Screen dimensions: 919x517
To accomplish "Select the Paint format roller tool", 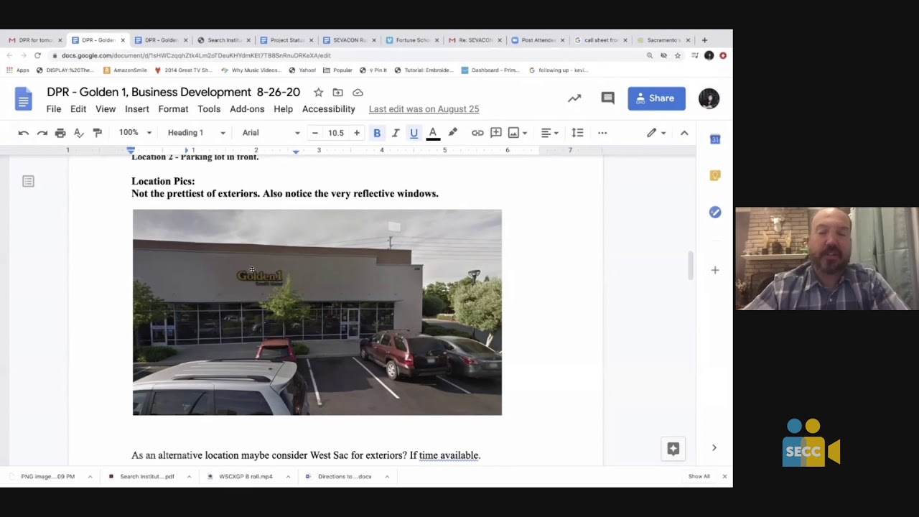I will 98,133.
